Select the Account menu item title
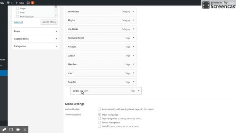This screenshot has height=133, width=236. 72,47
